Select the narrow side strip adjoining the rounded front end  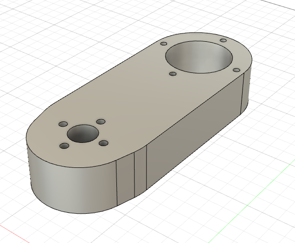(x=126, y=179)
